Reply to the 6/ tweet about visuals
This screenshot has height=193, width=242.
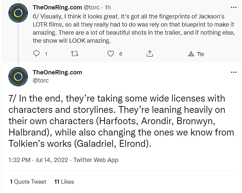[x=37, y=54]
